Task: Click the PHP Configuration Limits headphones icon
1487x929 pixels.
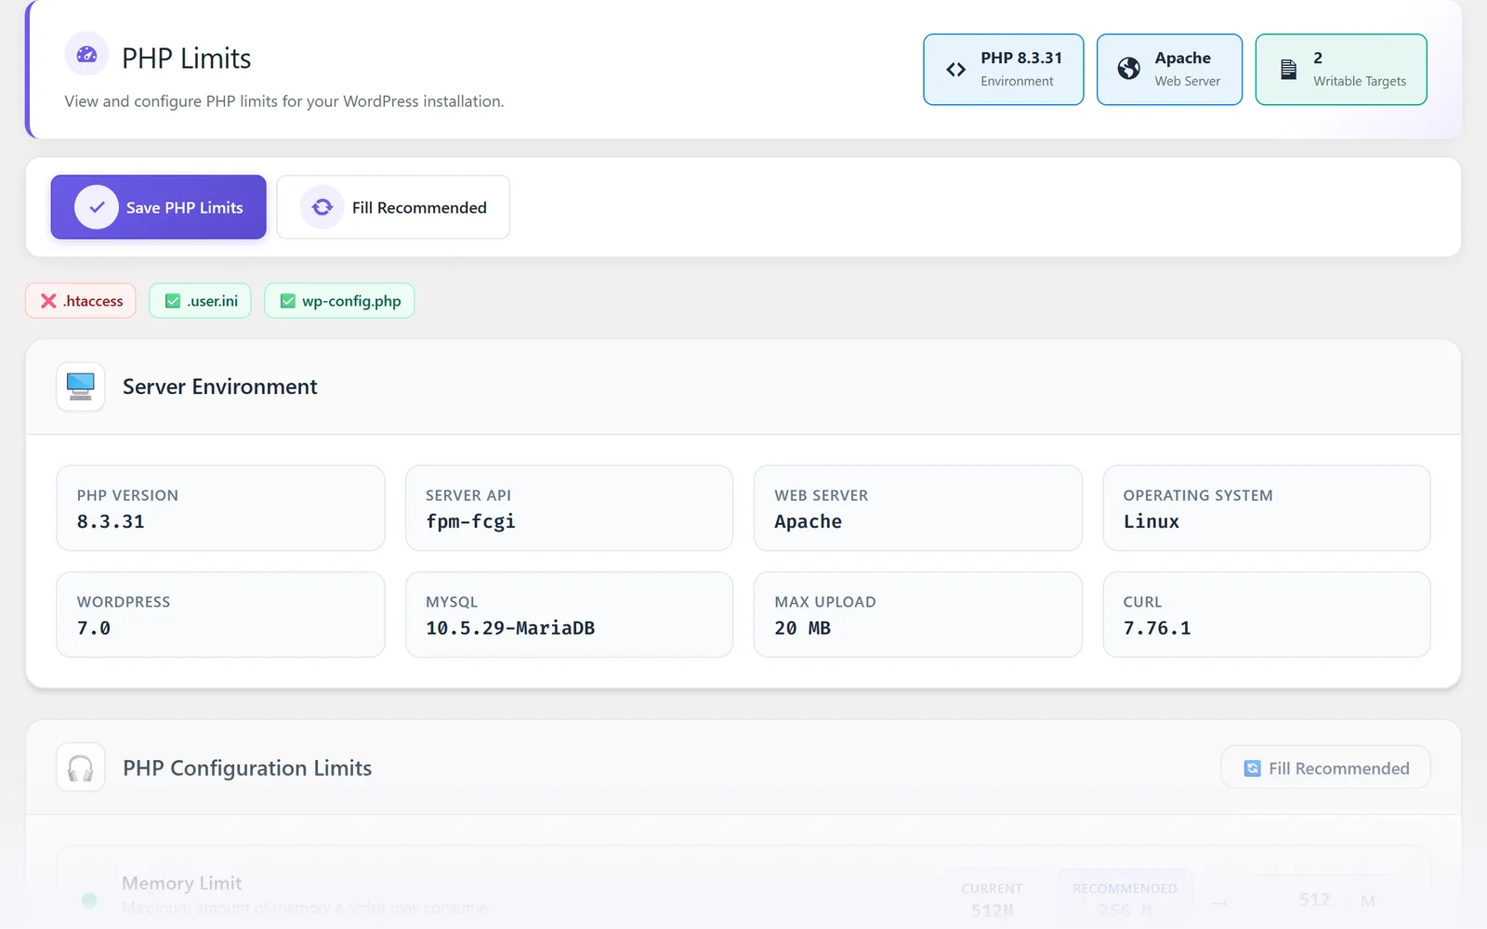Action: point(81,768)
